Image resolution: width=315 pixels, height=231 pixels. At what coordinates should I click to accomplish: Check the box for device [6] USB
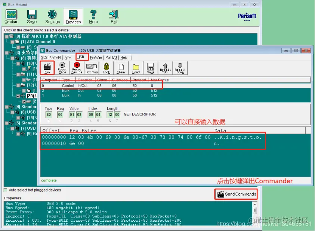tap(12, 112)
